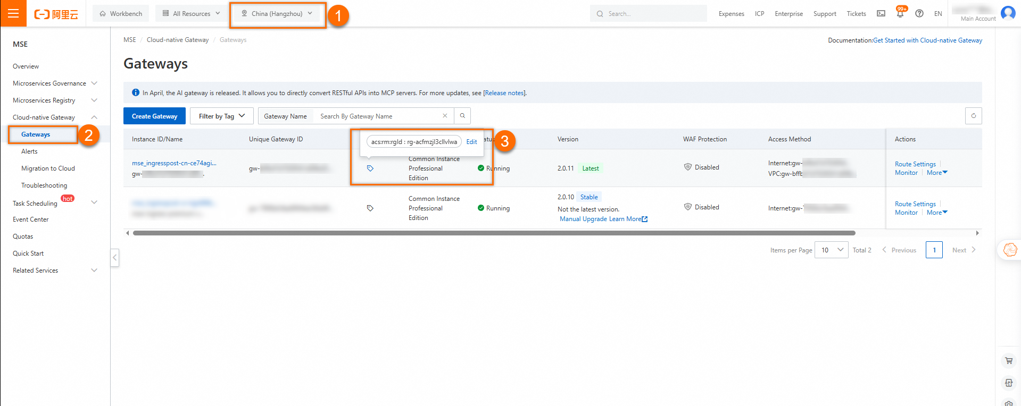Viewport: 1021px width, 406px height.
Task: Click Edit in the tag popup
Action: (x=471, y=142)
